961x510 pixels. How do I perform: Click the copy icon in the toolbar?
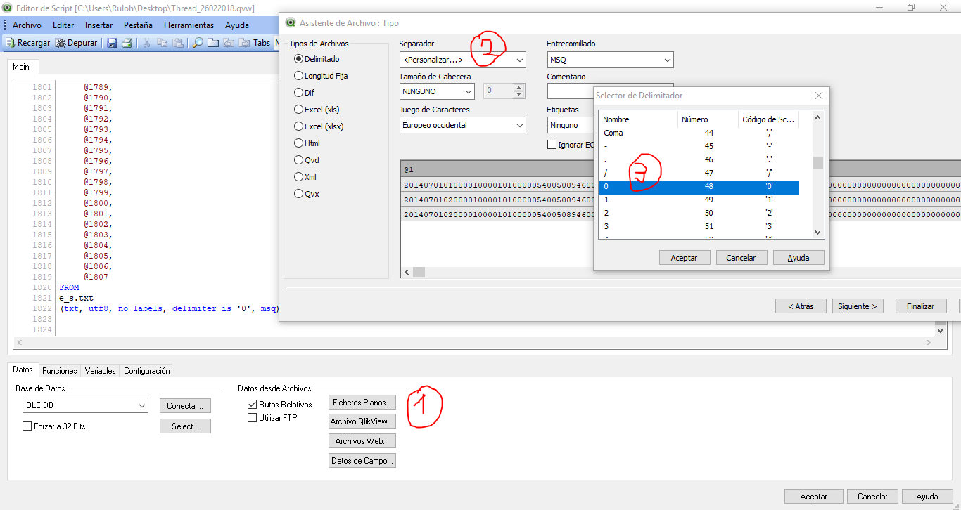163,43
